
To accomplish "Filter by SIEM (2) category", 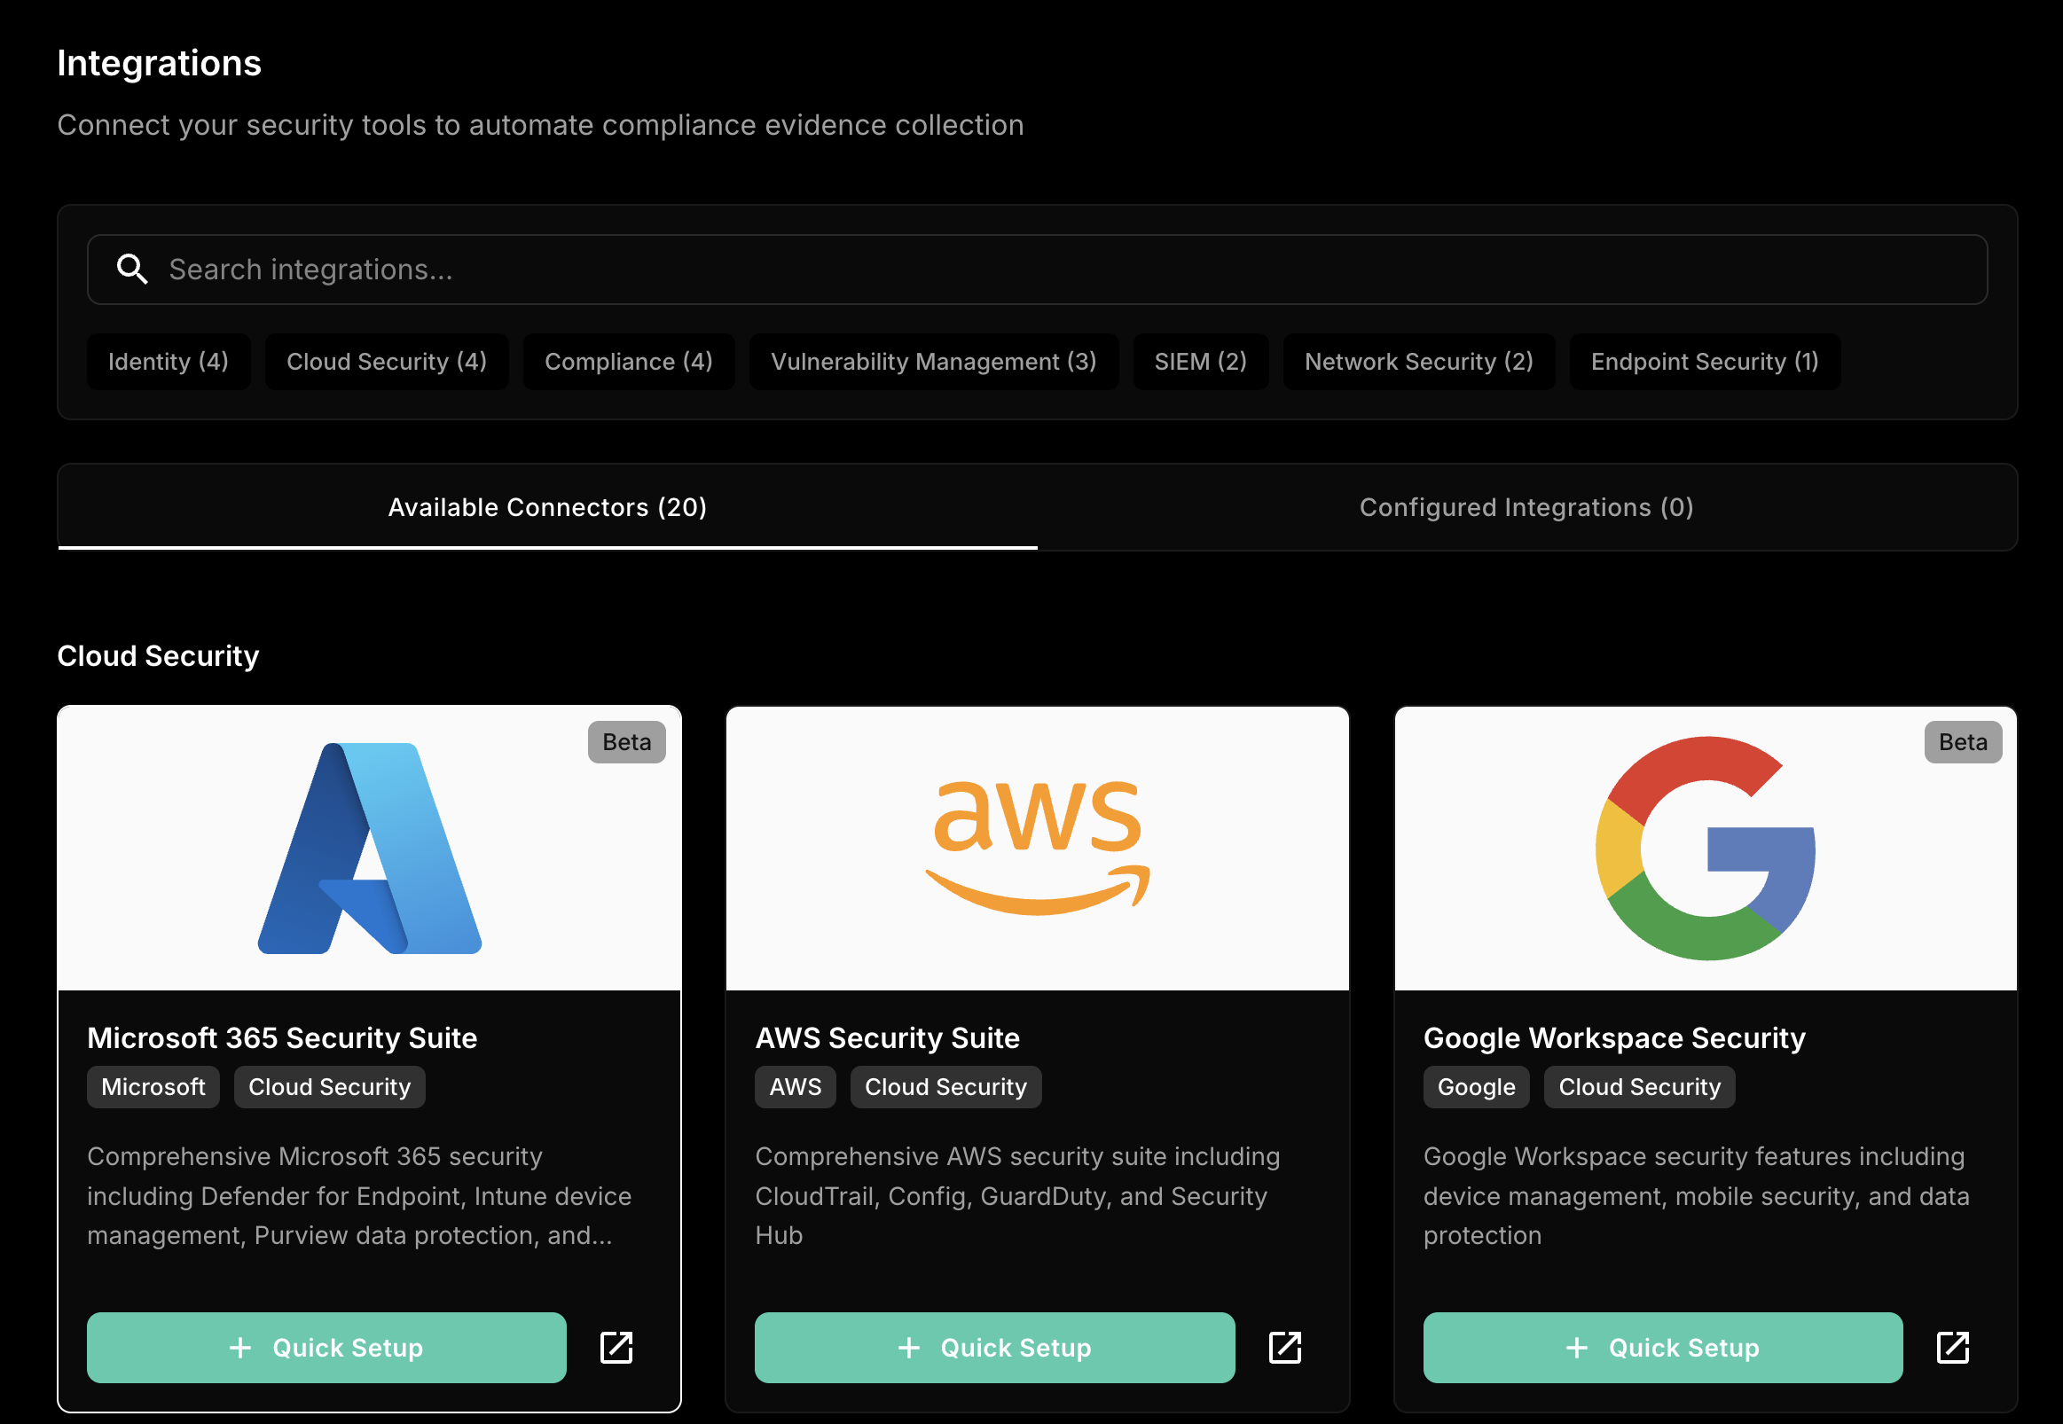I will [x=1200, y=362].
